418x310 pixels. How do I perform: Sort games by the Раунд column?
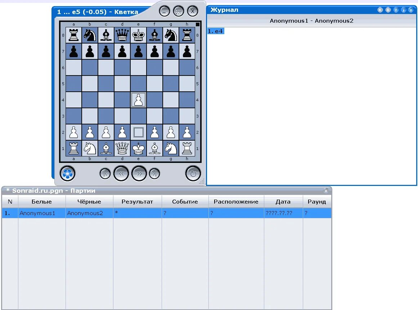317,202
